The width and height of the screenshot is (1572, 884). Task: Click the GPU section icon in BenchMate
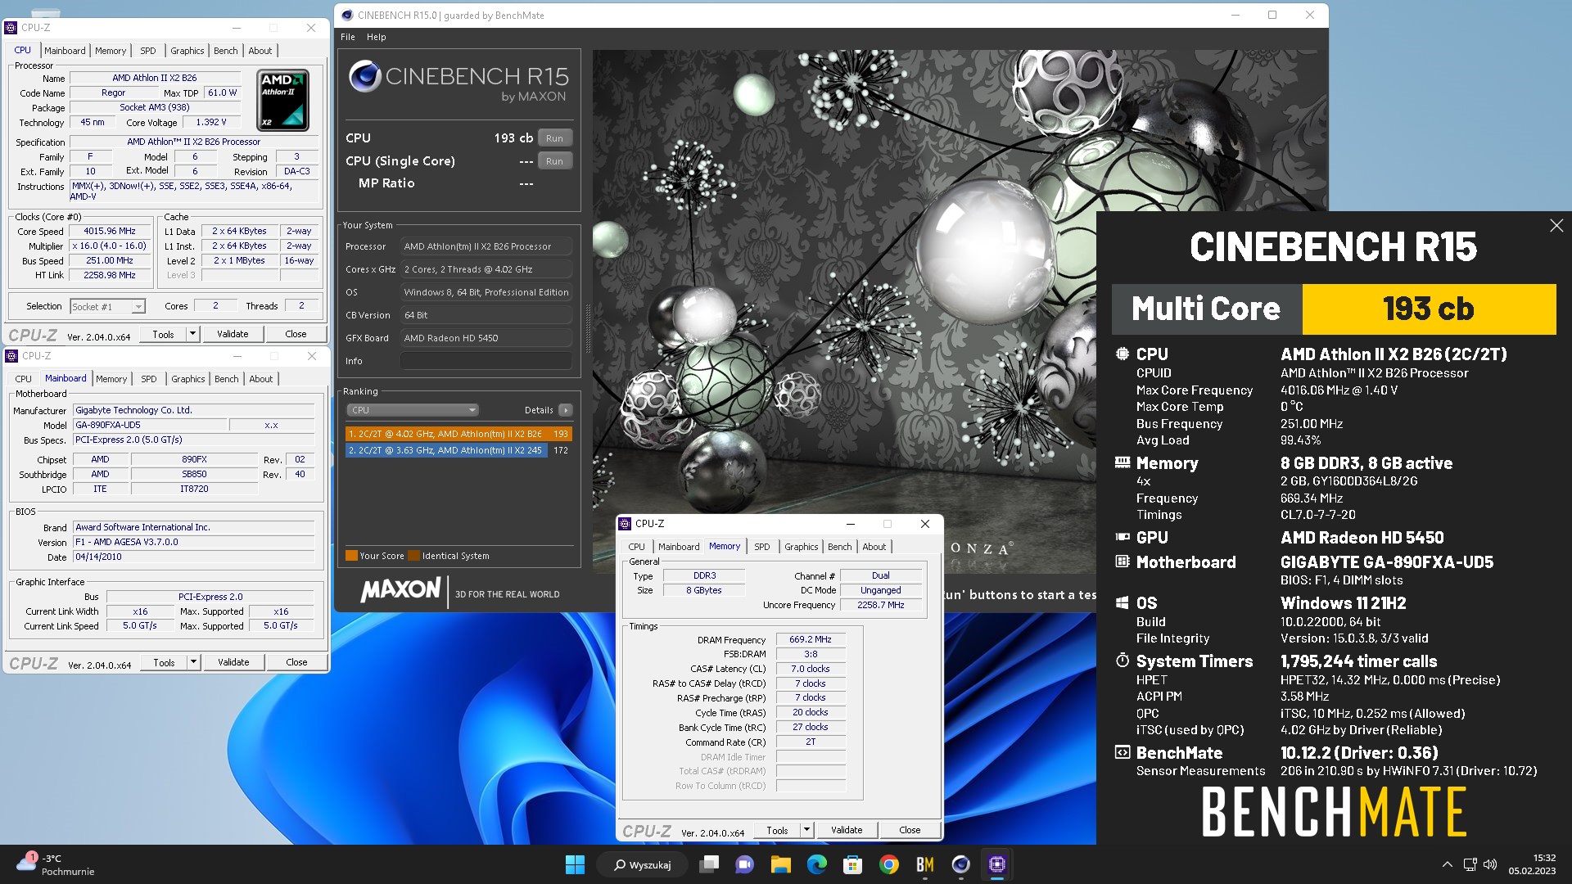1123,537
